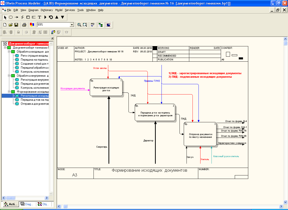The image size is (288, 210).
Task: Go to Parent Diagram with up triangle
Action: point(57,17)
